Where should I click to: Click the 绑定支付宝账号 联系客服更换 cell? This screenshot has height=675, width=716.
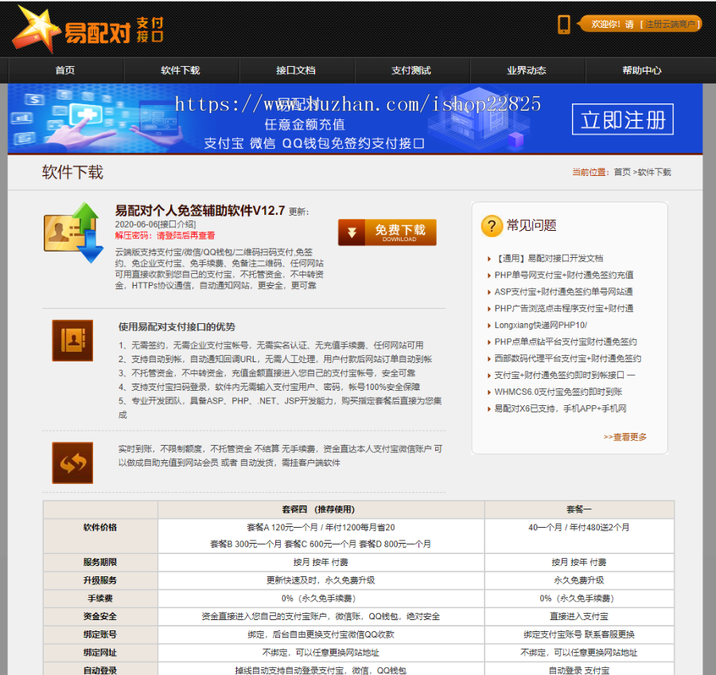coord(578,634)
